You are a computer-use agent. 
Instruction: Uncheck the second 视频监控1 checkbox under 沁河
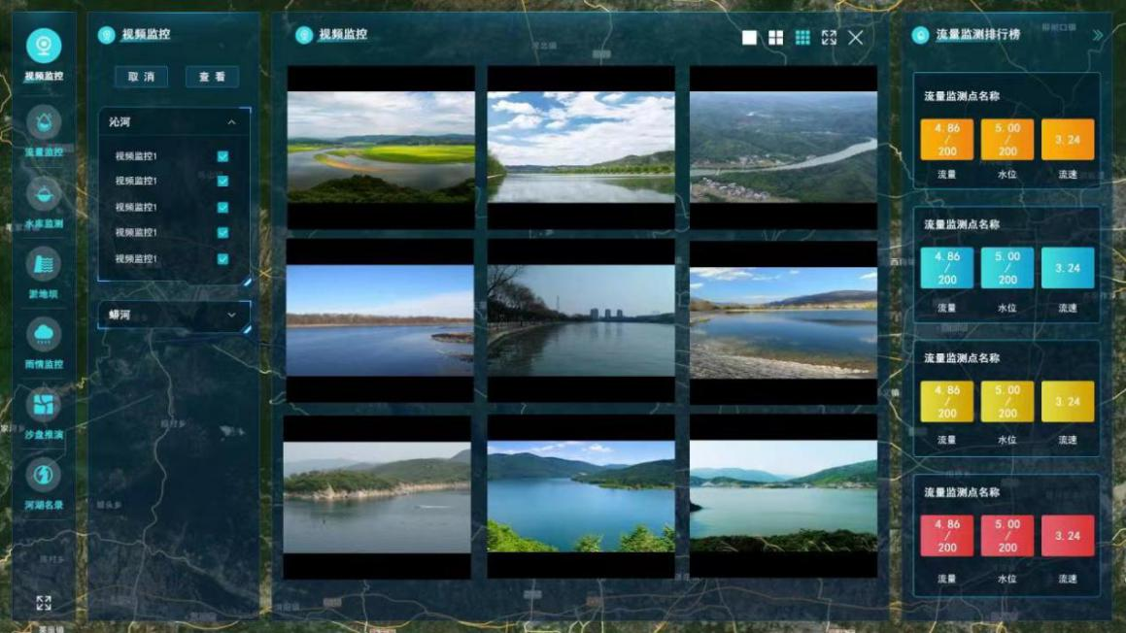pos(222,181)
